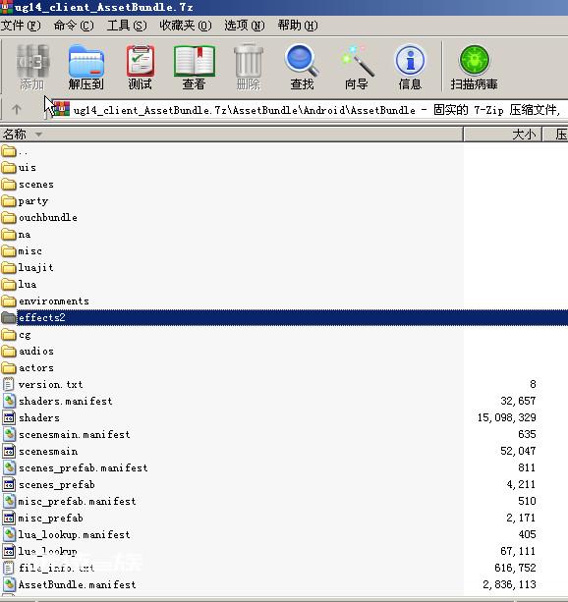The width and height of the screenshot is (568, 602).
Task: Select the version.txt file
Action: tap(50, 384)
